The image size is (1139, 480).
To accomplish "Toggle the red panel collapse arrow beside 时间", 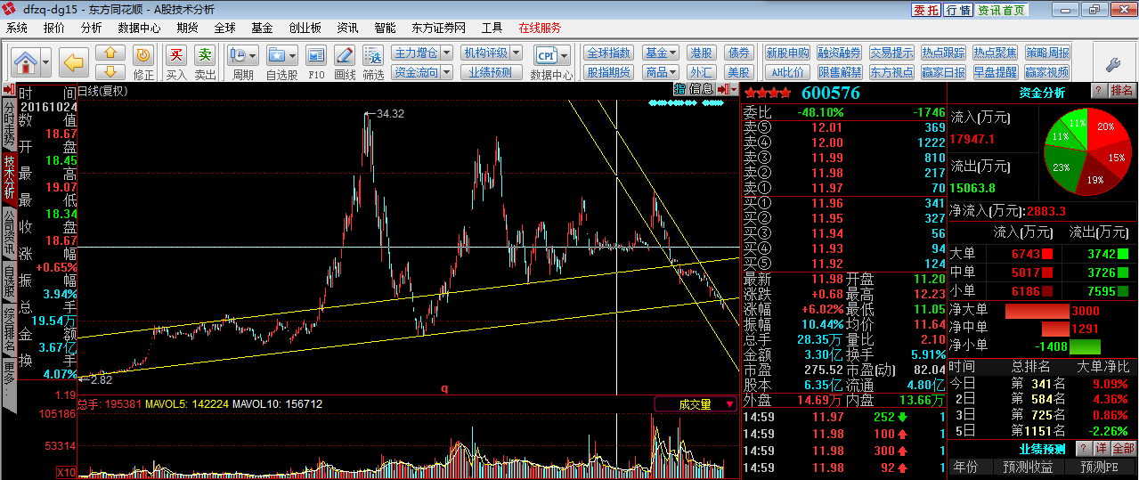I will pos(8,90).
